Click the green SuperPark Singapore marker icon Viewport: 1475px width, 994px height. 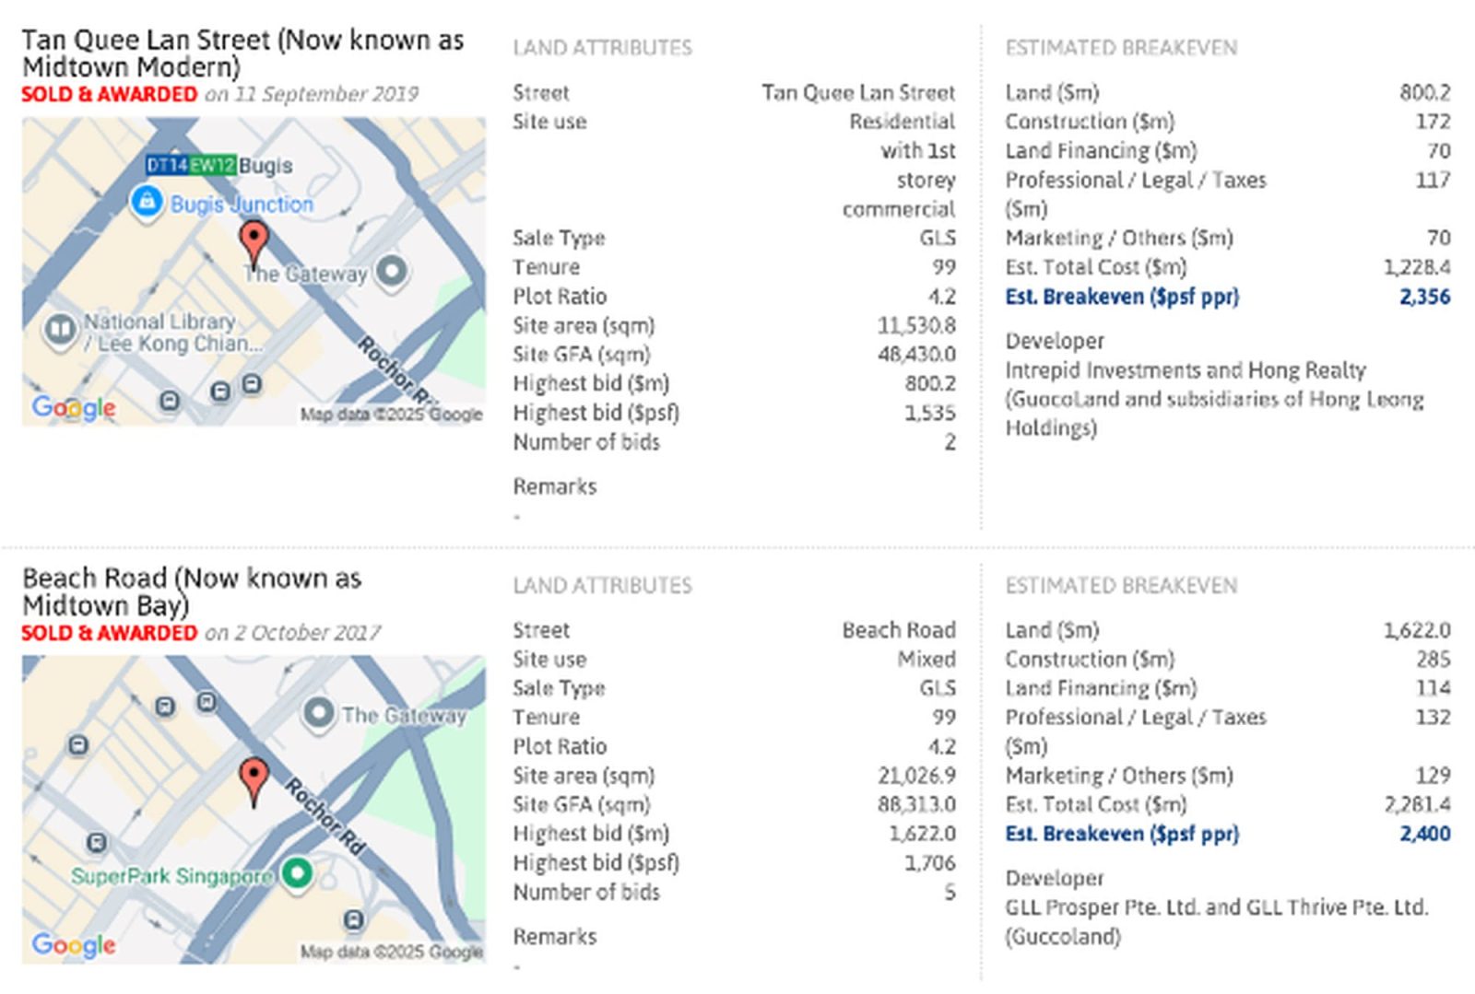(297, 873)
